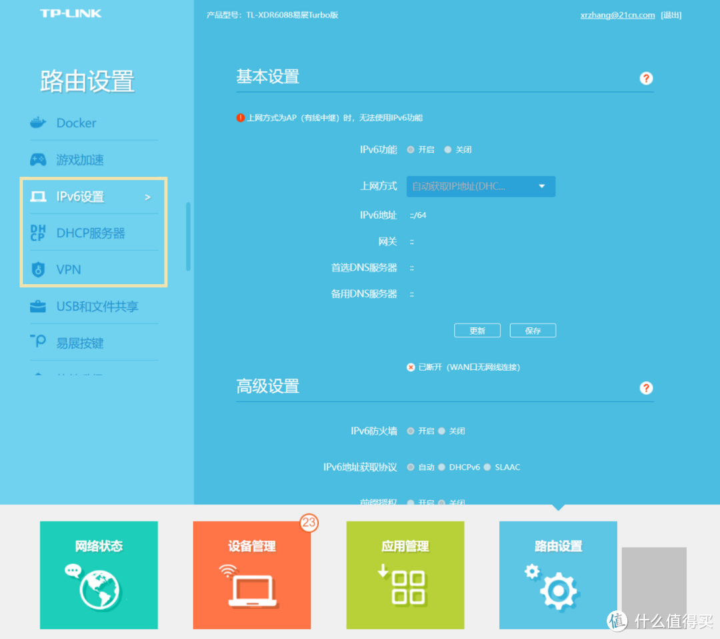Select the 游戏加速 game acceleration sidebar icon
The image size is (720, 639).
point(38,159)
